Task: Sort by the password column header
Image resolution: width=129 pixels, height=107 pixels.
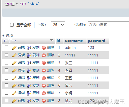Action: point(96,41)
